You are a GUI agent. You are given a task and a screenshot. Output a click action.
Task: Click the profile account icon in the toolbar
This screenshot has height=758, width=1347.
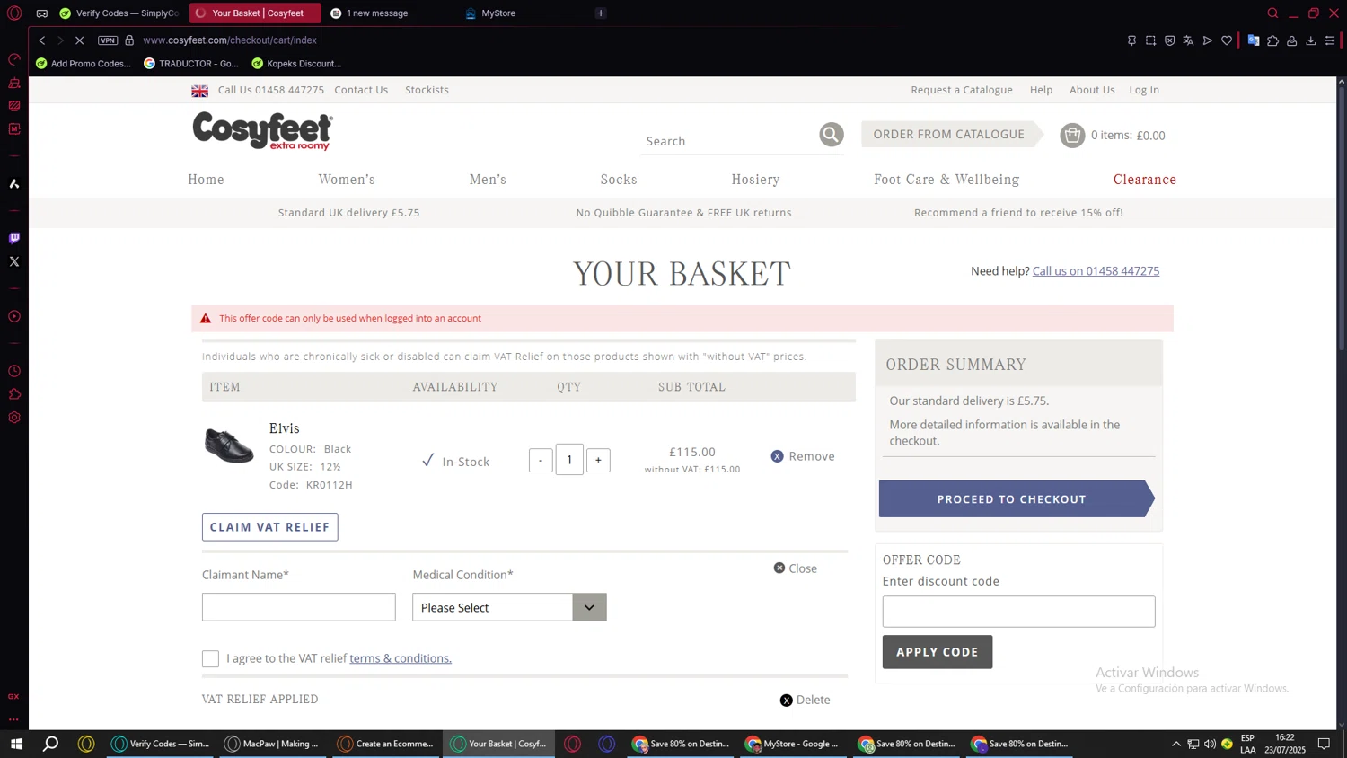1292,40
